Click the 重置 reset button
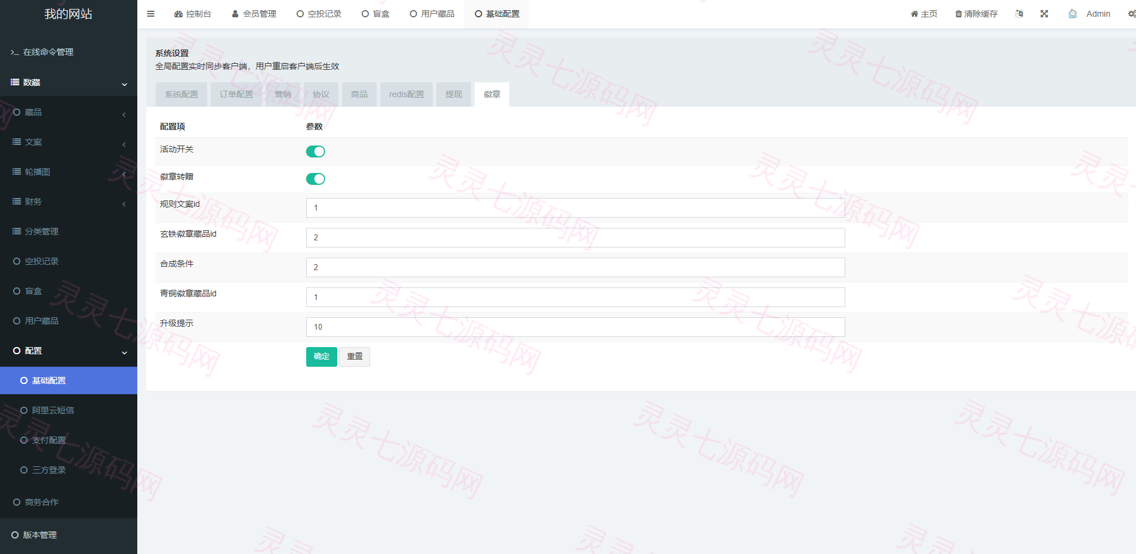Screen dimensions: 1136x554 tap(355, 357)
